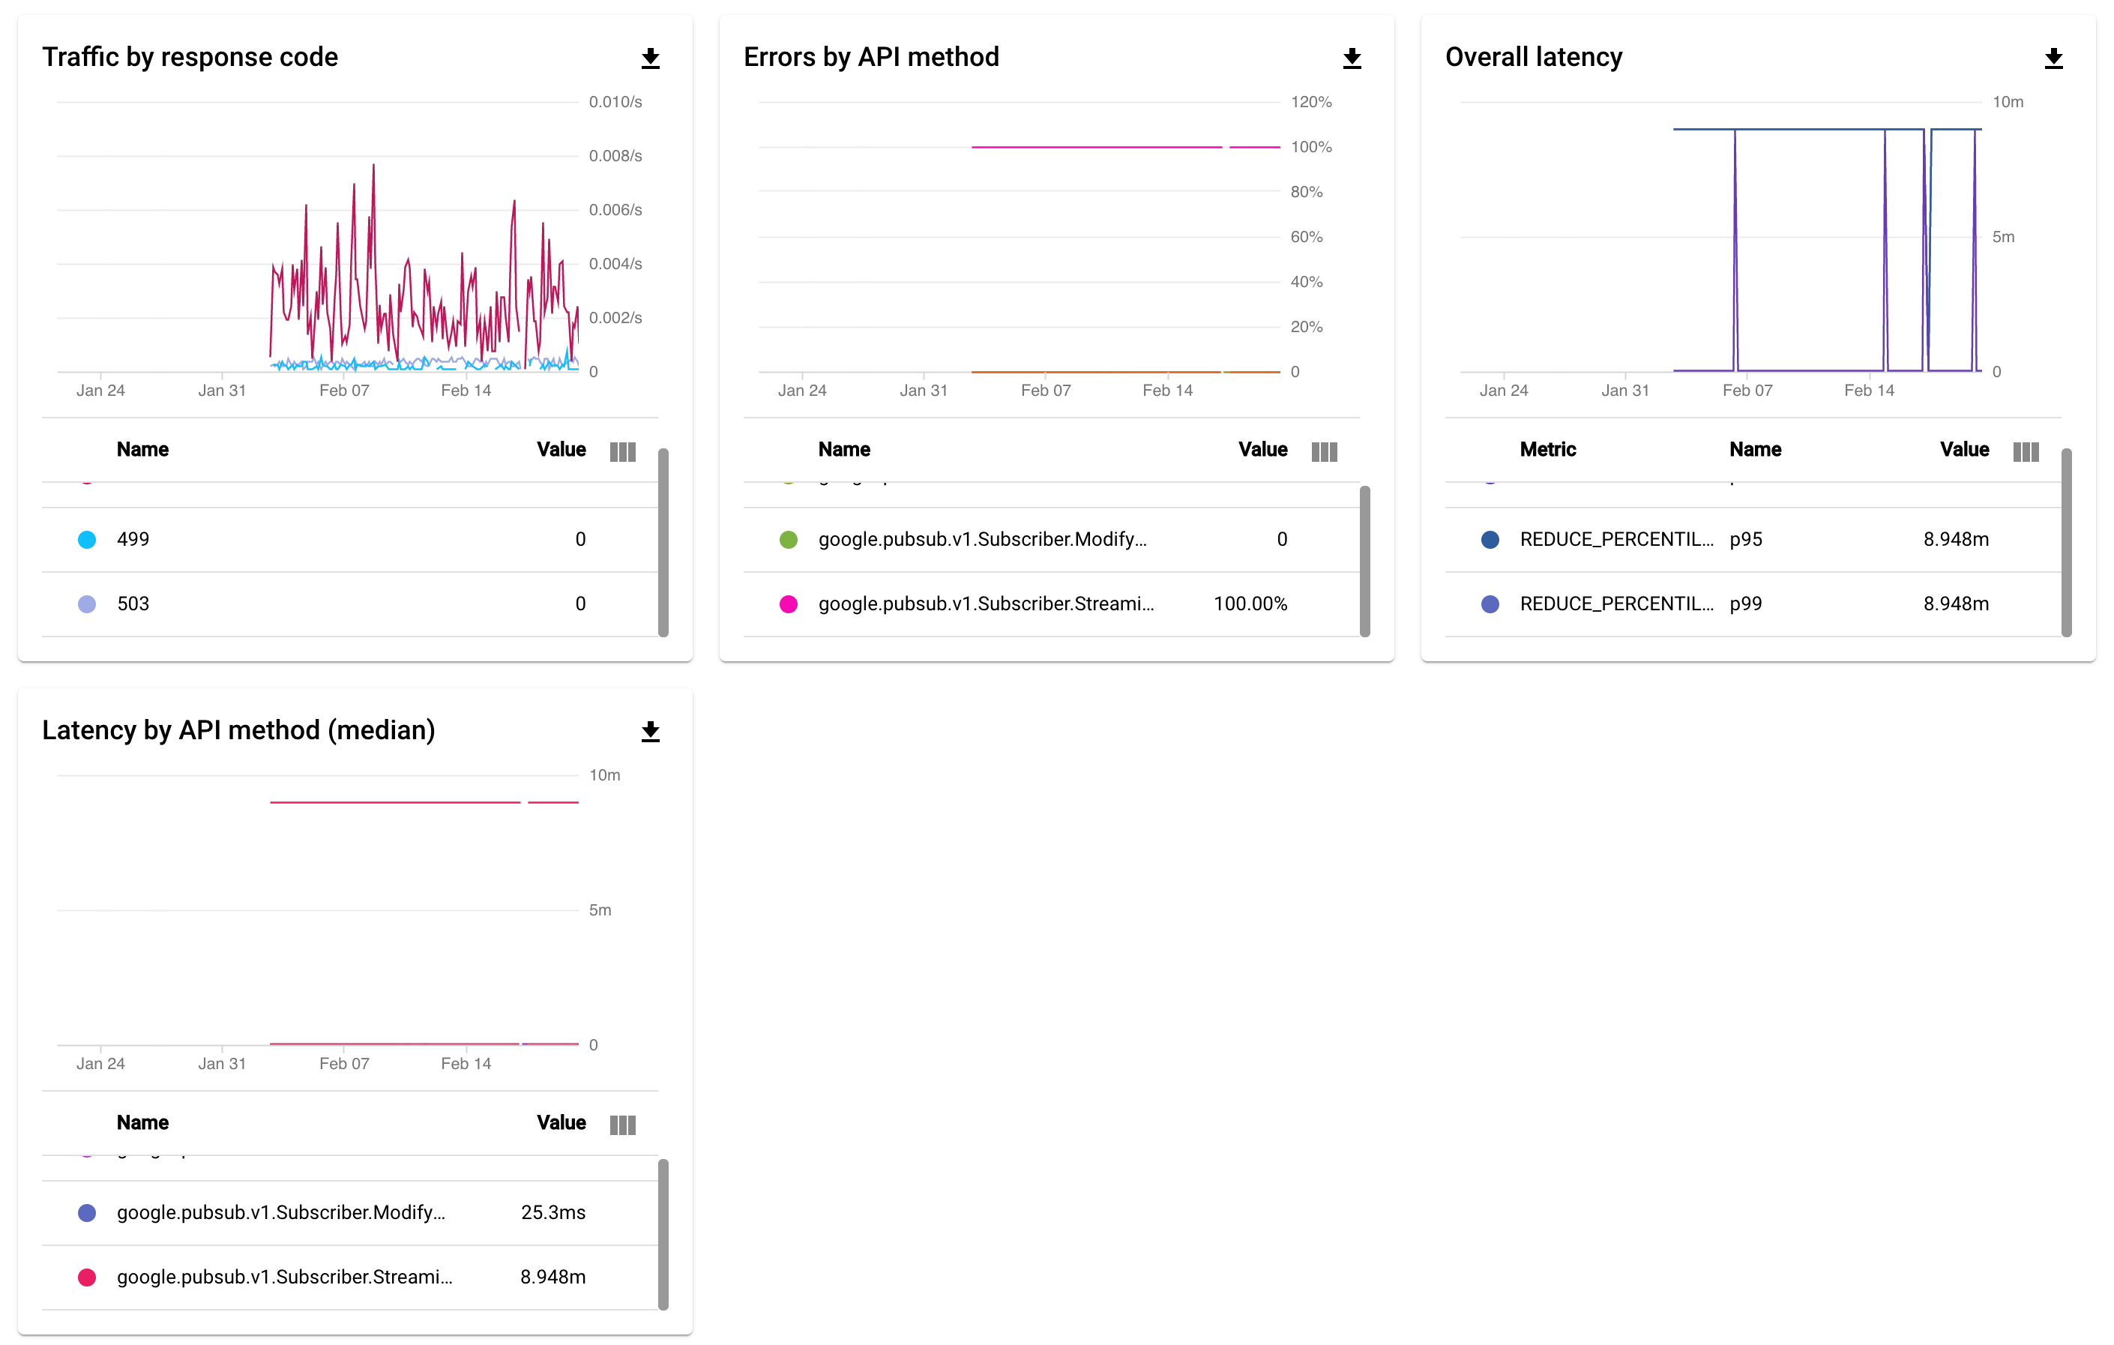Viewport: 2114px width, 1345px height.
Task: Open column options in Traffic by response code legend
Action: click(x=622, y=451)
